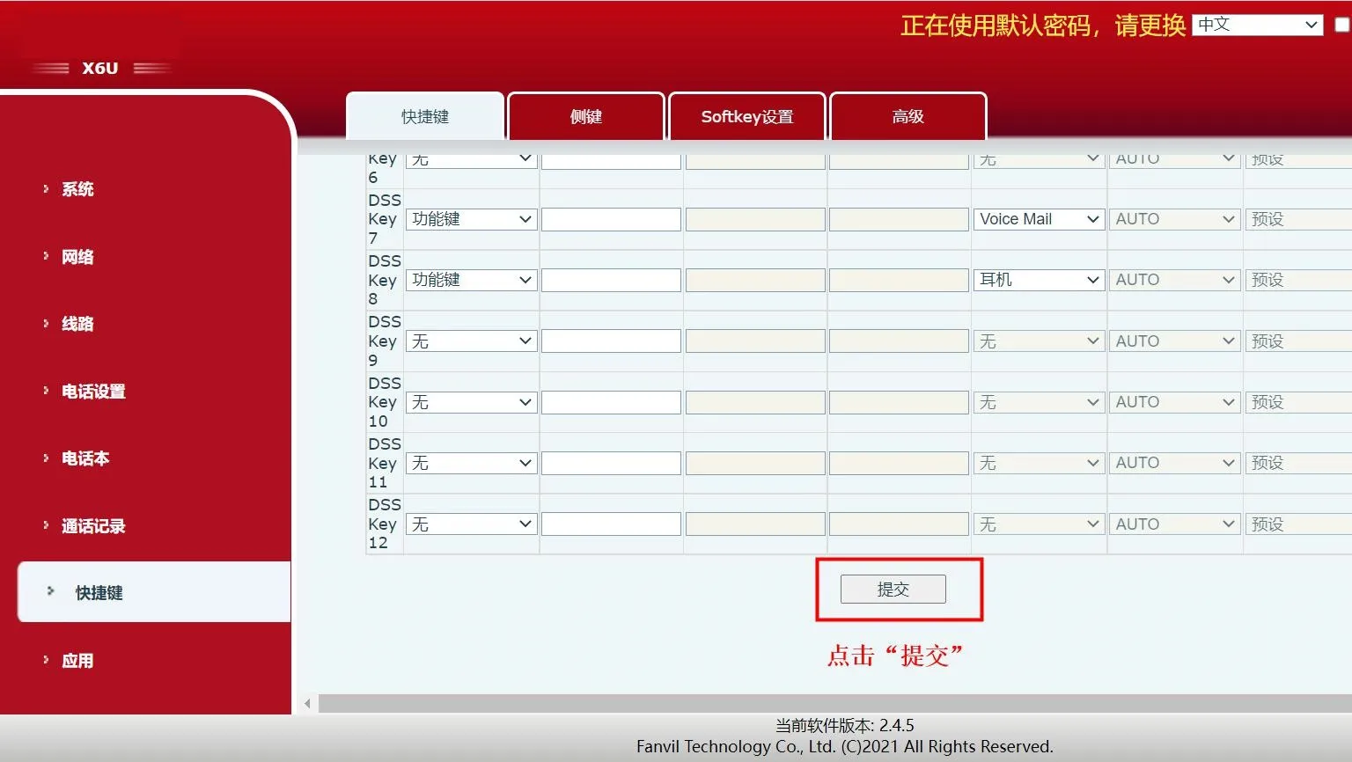Click the 提交 button
The height and width of the screenshot is (762, 1352).
coord(893,589)
